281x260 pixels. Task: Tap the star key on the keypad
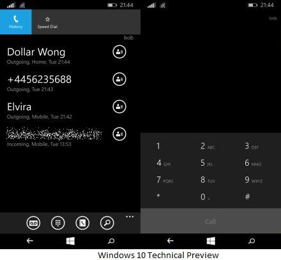click(x=158, y=196)
